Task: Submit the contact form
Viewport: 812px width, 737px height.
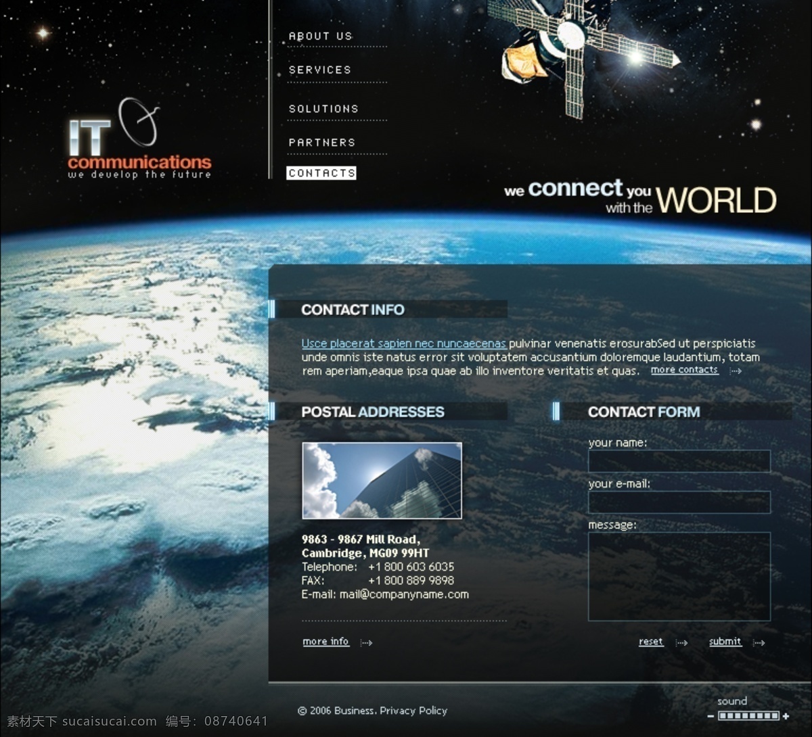Action: (725, 642)
